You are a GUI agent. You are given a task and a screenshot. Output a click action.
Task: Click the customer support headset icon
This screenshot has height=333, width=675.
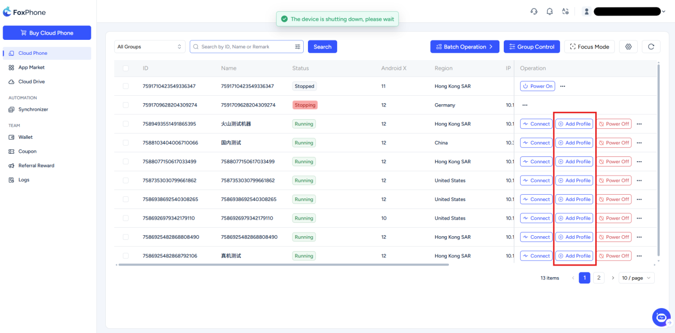[534, 12]
